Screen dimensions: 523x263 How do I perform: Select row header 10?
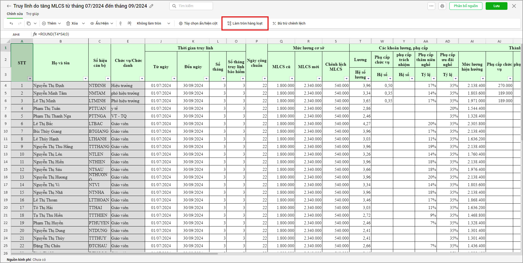(5, 131)
